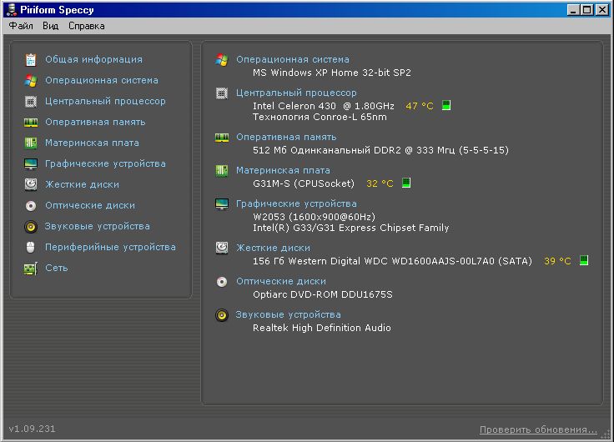The width and height of the screenshot is (614, 442).
Task: Click the hard drive icon in the sidebar
Action: [x=31, y=184]
